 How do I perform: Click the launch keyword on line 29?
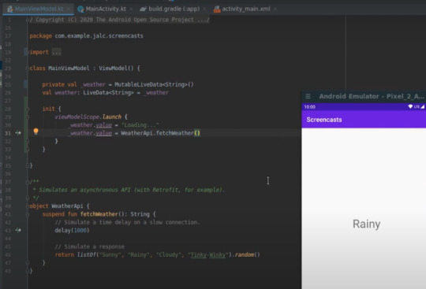click(112, 117)
